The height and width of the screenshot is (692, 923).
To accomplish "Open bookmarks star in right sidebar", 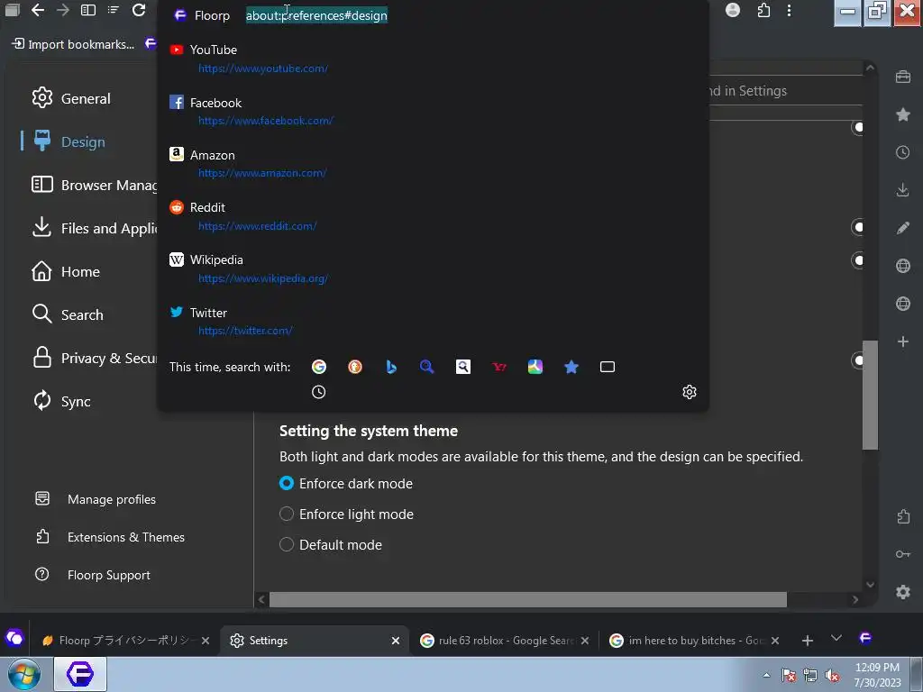I will click(x=903, y=114).
